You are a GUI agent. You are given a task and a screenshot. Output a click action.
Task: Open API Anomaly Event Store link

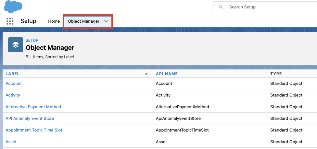point(30,118)
